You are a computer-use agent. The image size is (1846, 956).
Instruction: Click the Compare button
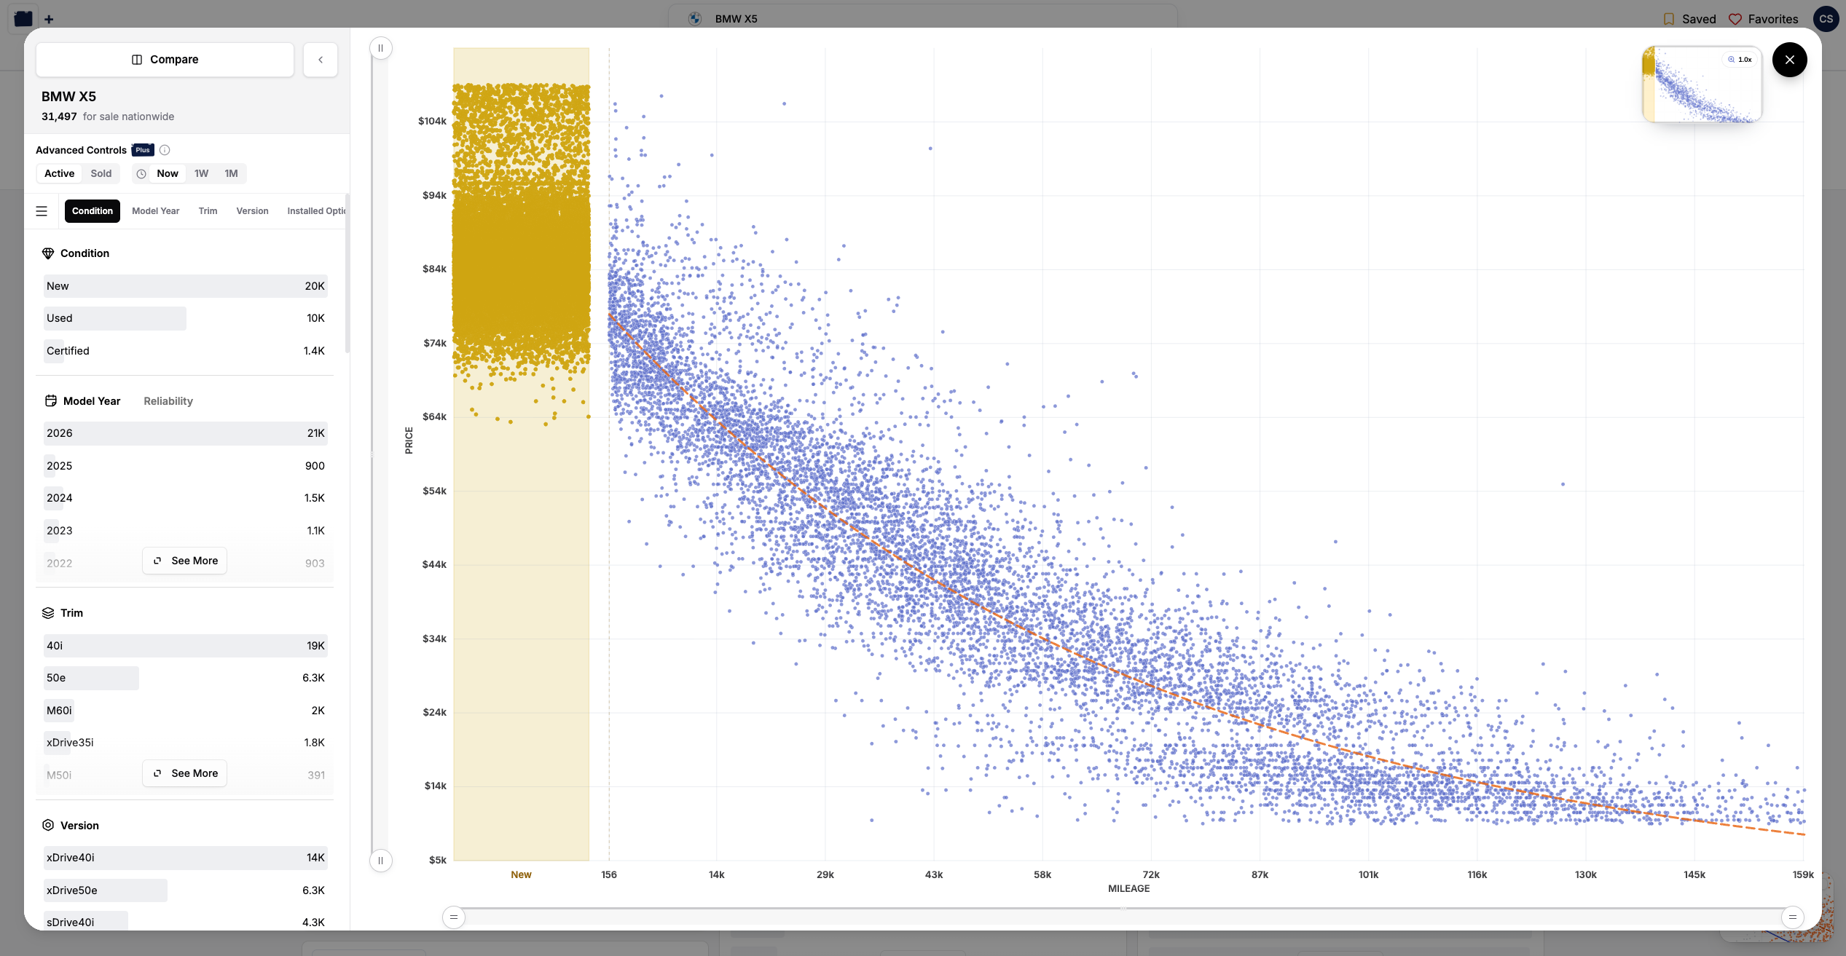pyautogui.click(x=165, y=60)
